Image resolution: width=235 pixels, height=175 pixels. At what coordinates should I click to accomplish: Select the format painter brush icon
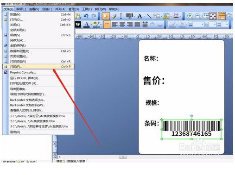pyautogui.click(x=114, y=16)
